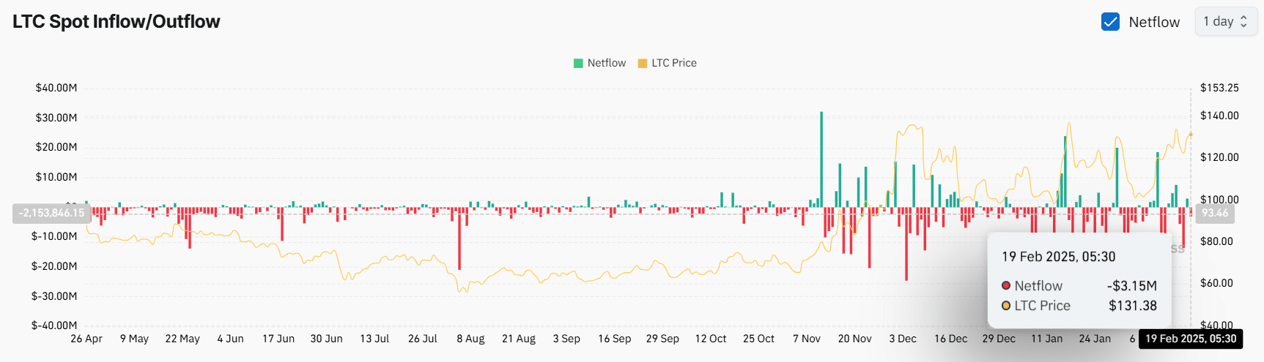Click the yellow LTC Price dot in tooltip

tap(1006, 306)
